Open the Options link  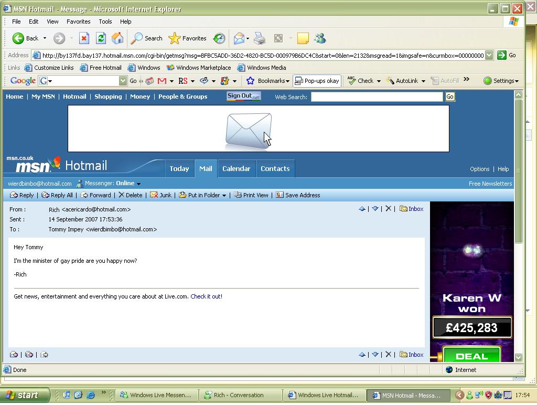coord(479,169)
